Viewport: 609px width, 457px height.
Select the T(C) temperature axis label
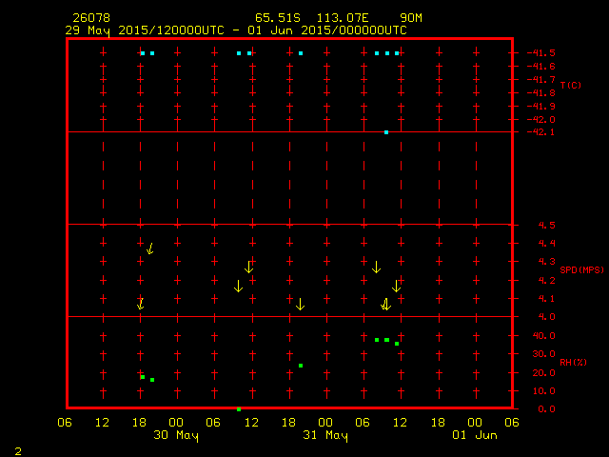(x=570, y=86)
